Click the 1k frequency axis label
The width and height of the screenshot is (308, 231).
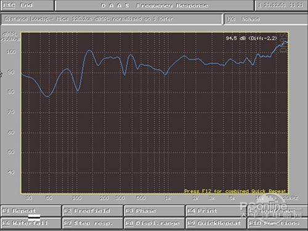168,198
